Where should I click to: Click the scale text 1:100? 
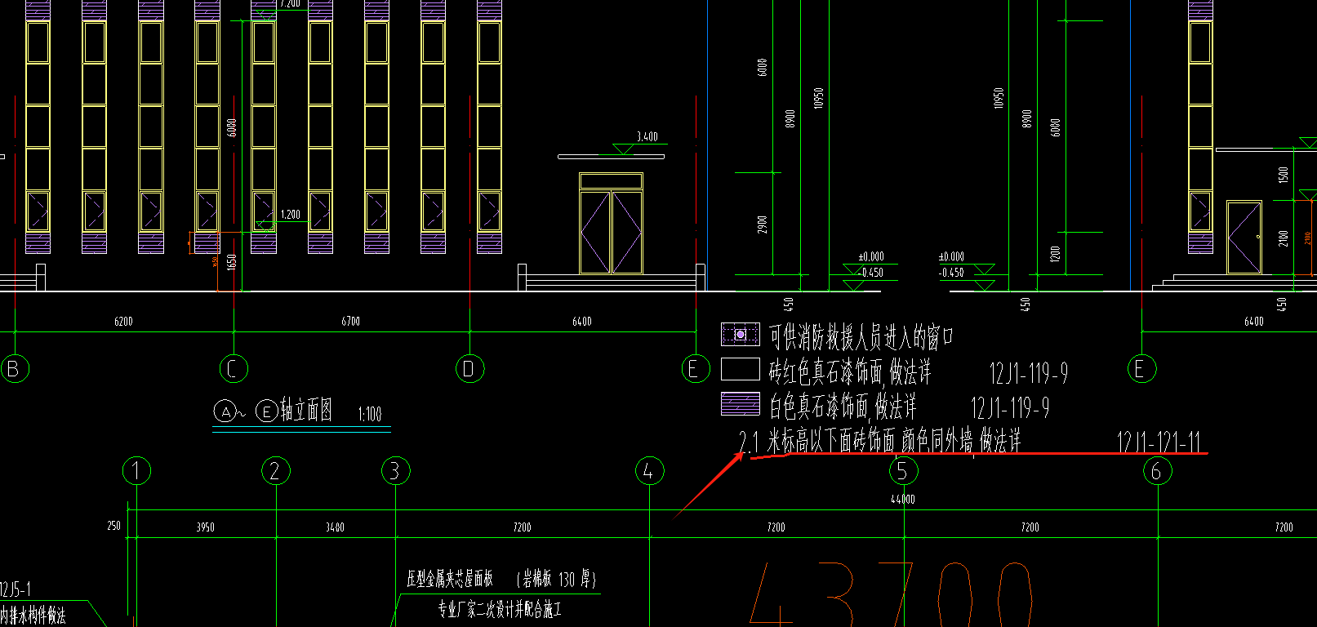point(370,414)
